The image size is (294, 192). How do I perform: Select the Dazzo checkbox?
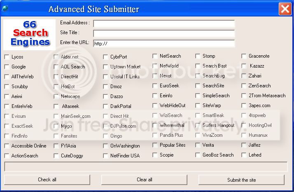click(x=105, y=96)
